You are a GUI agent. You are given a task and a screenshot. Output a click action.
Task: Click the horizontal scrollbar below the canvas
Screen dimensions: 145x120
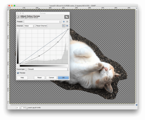coord(72,105)
